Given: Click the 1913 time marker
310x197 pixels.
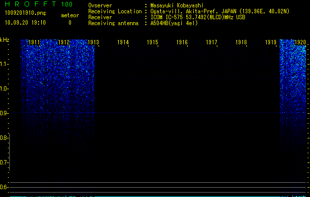Looking at the screenshot, I should click(x=93, y=42).
